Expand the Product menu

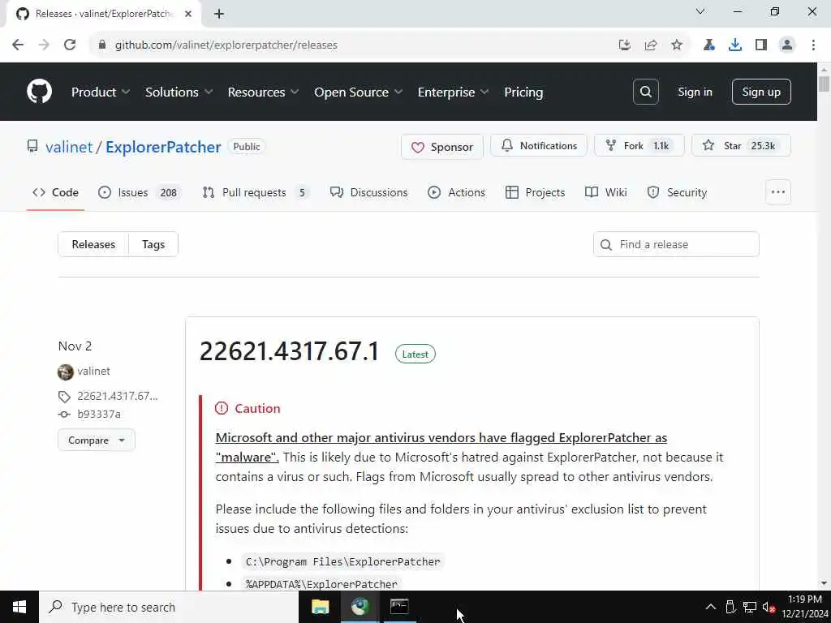tap(101, 92)
